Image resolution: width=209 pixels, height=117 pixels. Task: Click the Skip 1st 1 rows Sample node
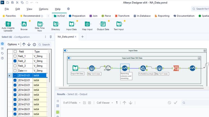pos(159,68)
